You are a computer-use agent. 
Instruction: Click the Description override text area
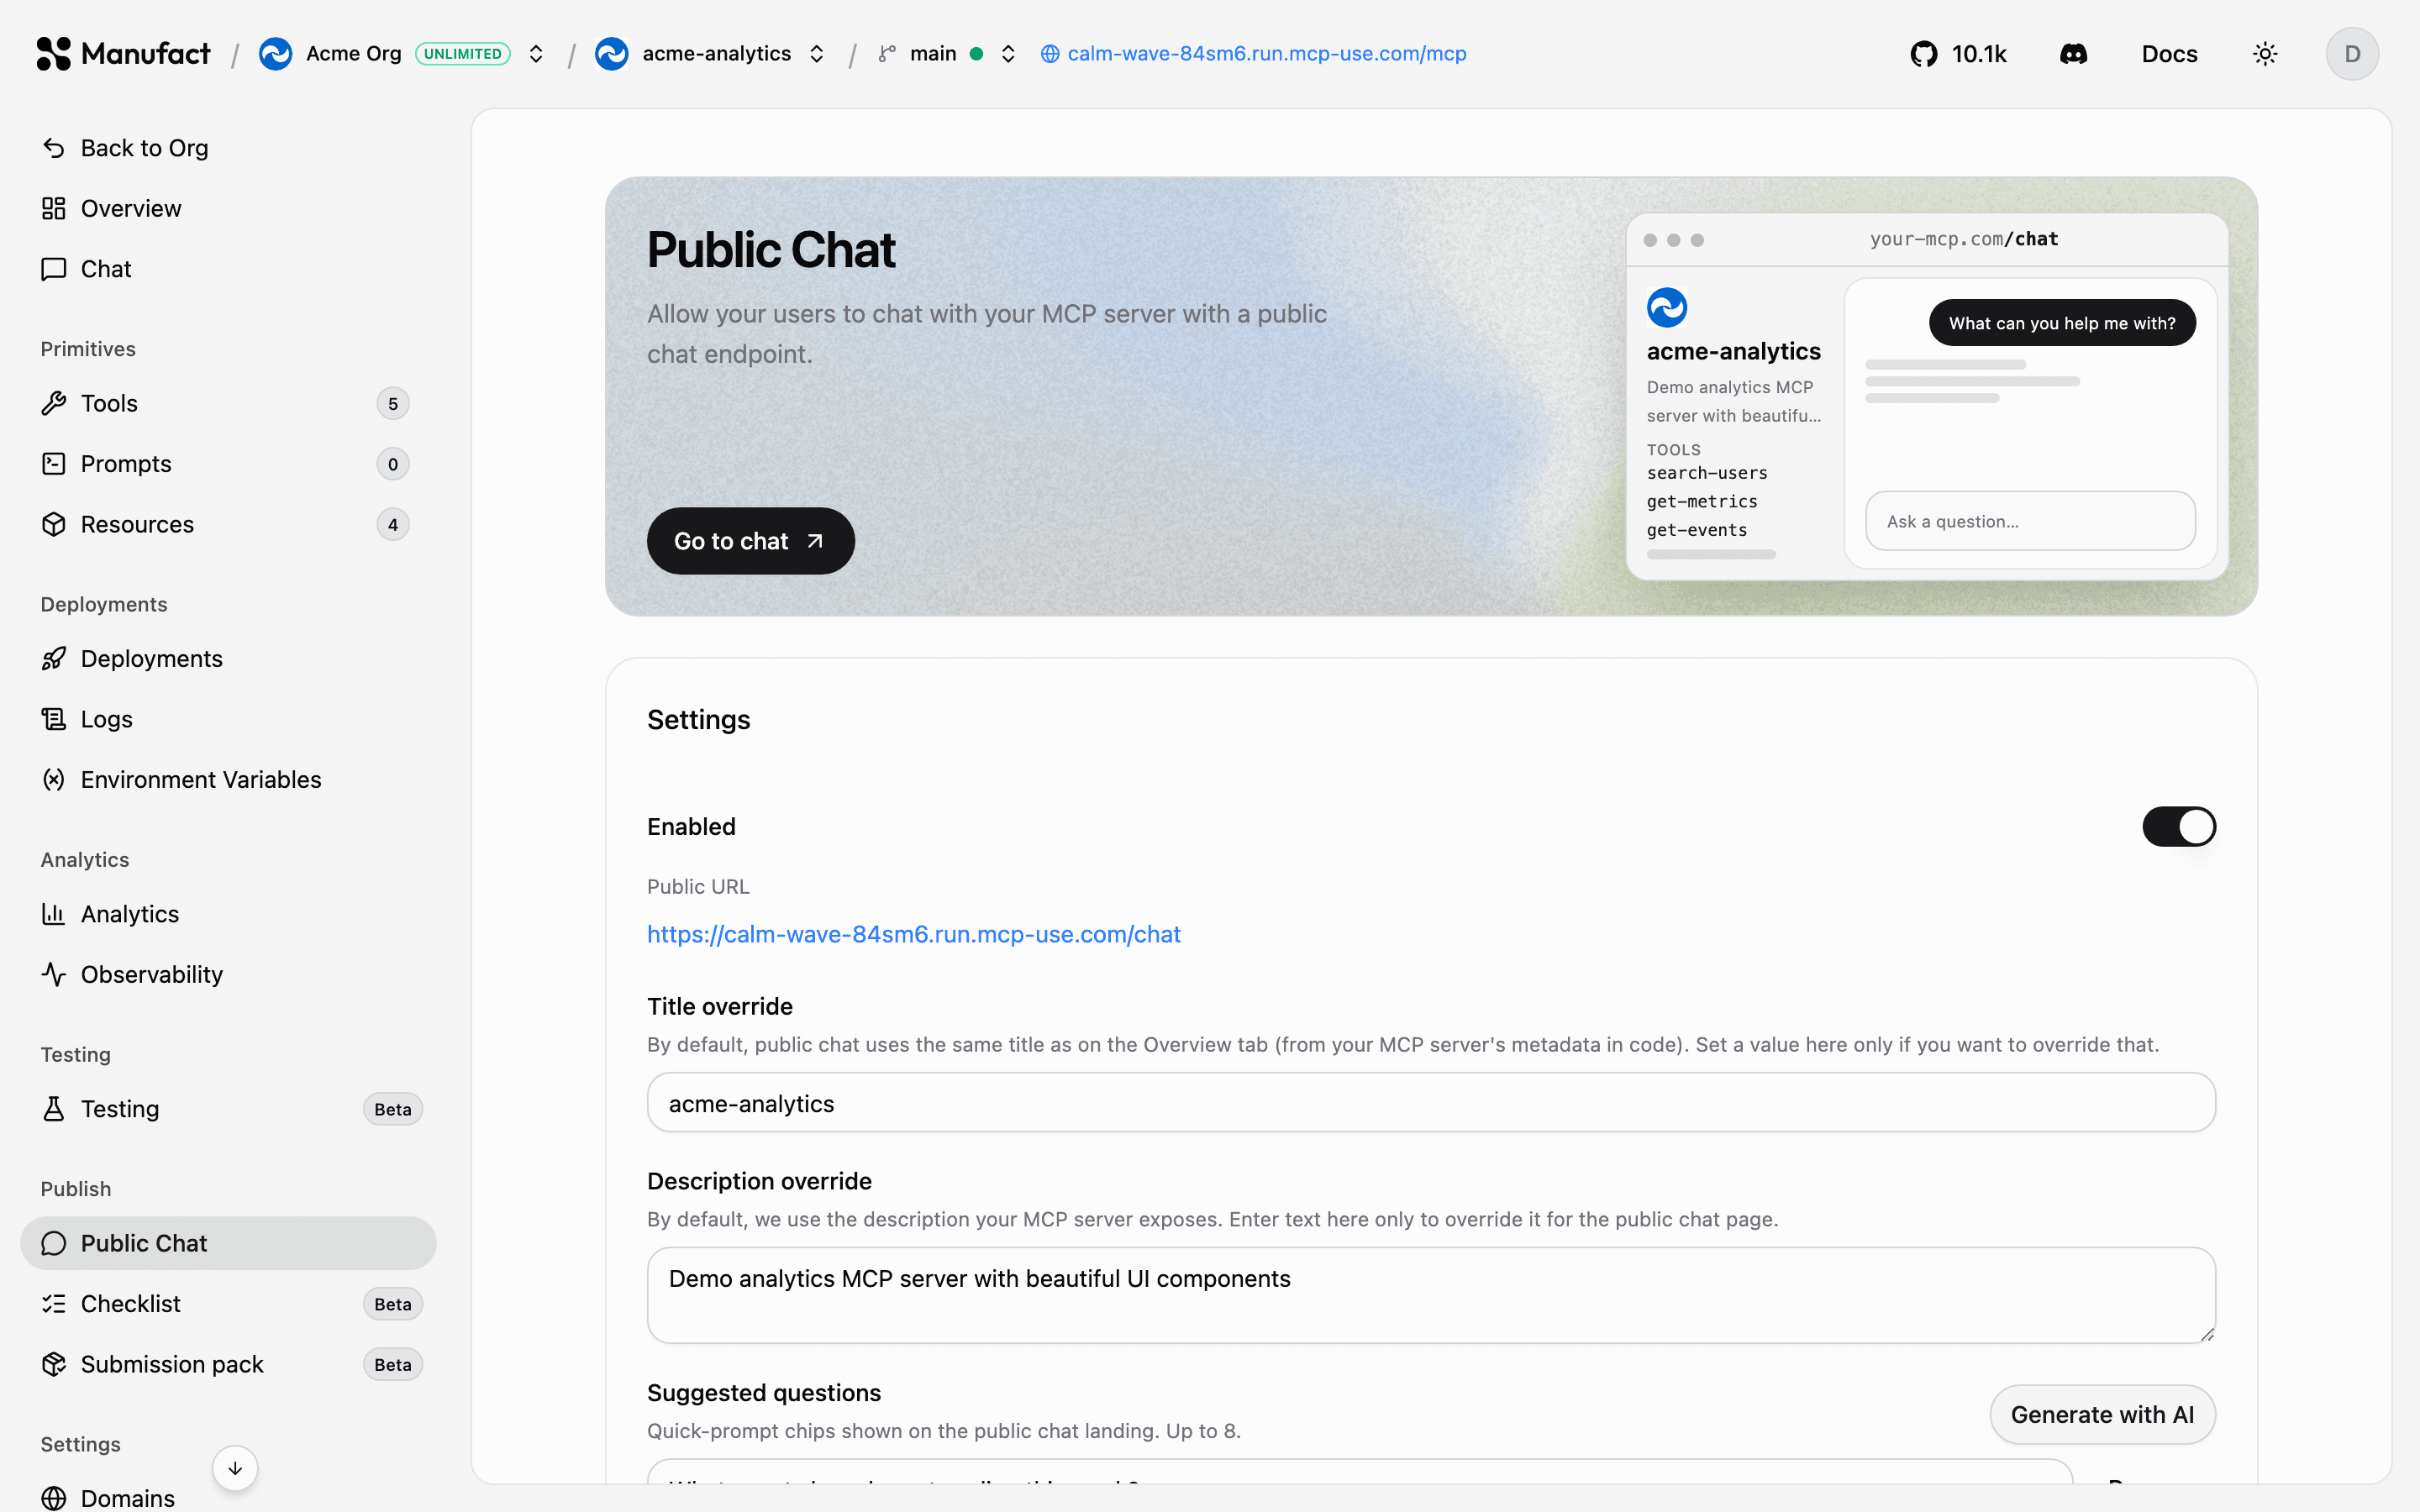coord(1431,1295)
